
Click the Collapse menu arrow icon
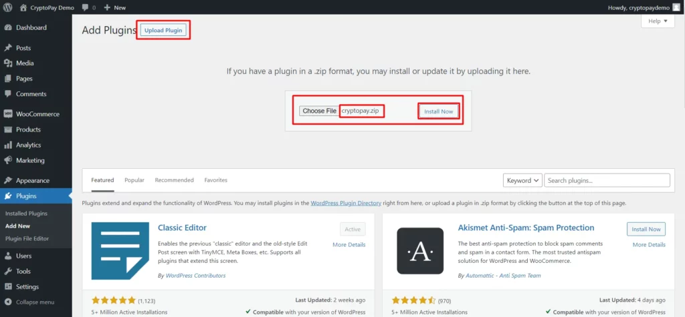click(8, 302)
